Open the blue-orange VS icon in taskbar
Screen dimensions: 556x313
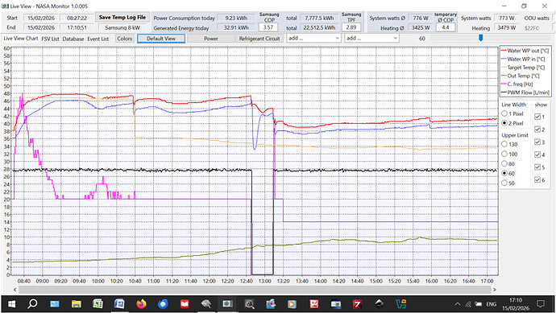pyautogui.click(x=400, y=304)
